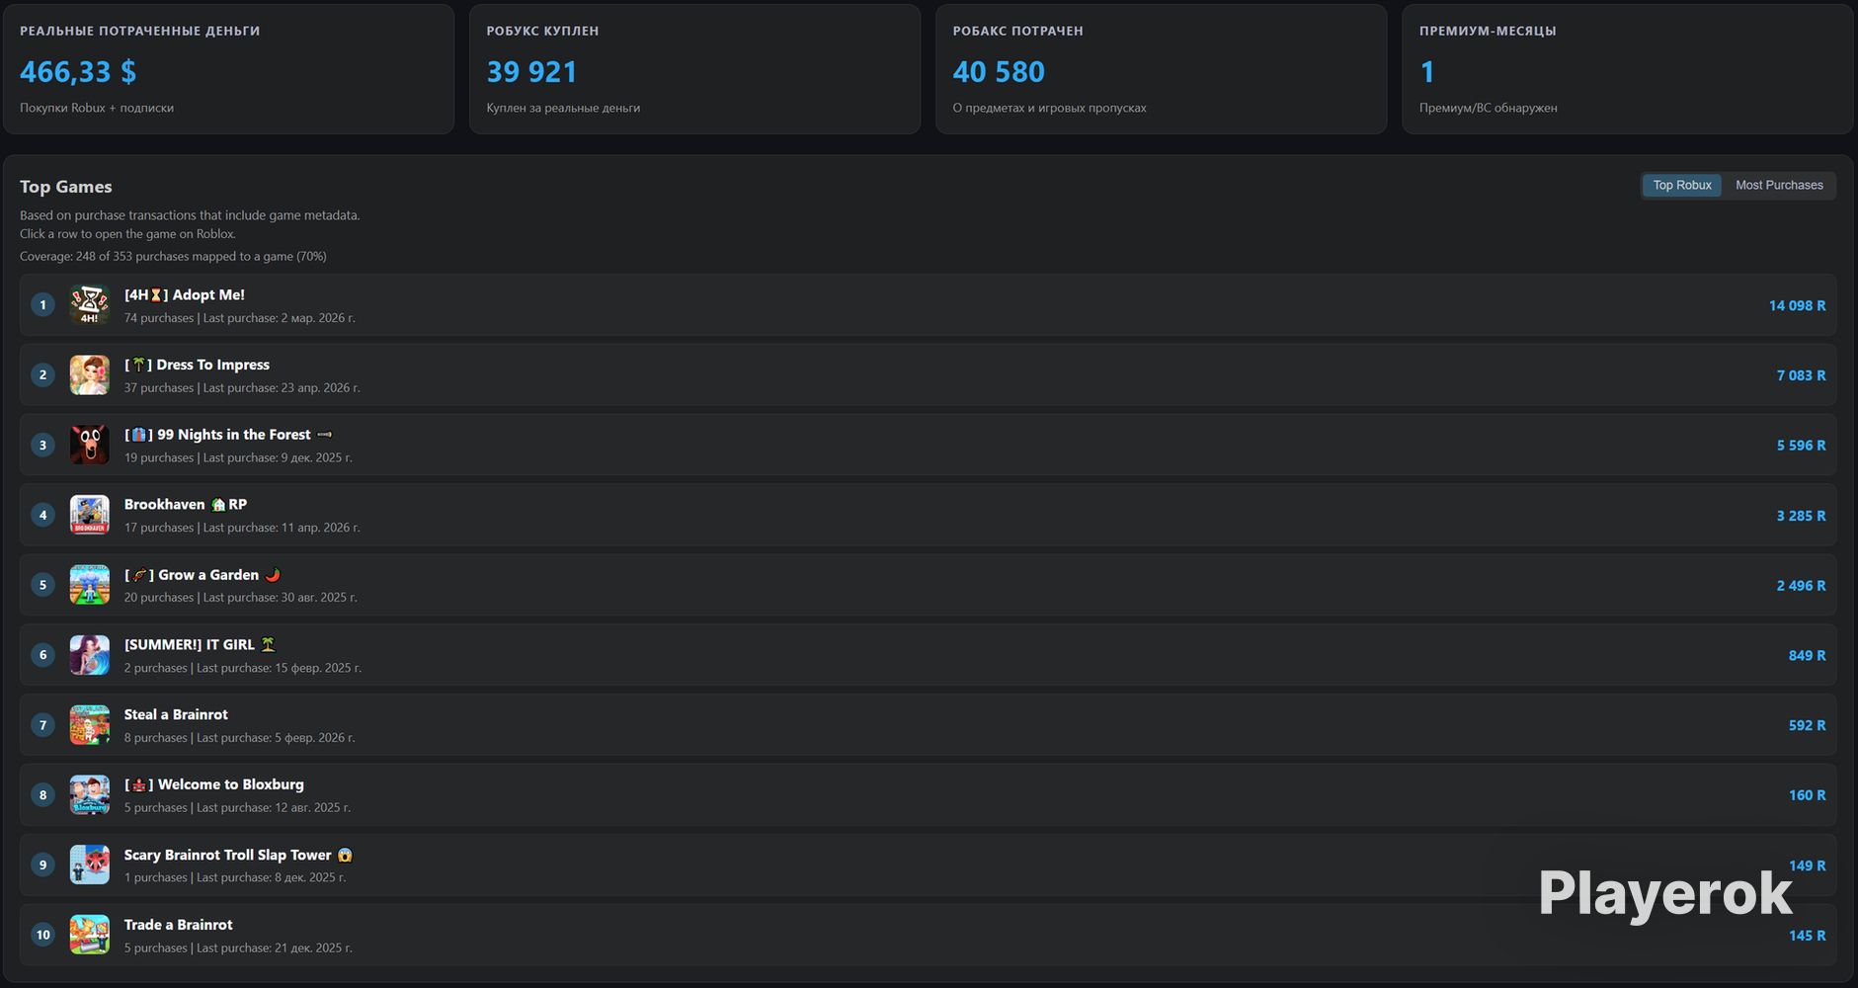Click rank badge 6 beside IT GIRL
Viewport: 1858px width, 988px height.
point(42,655)
